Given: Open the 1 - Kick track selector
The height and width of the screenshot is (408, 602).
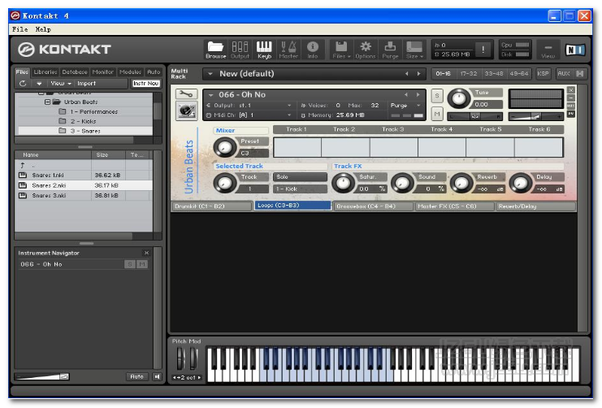Looking at the screenshot, I should coord(301,189).
